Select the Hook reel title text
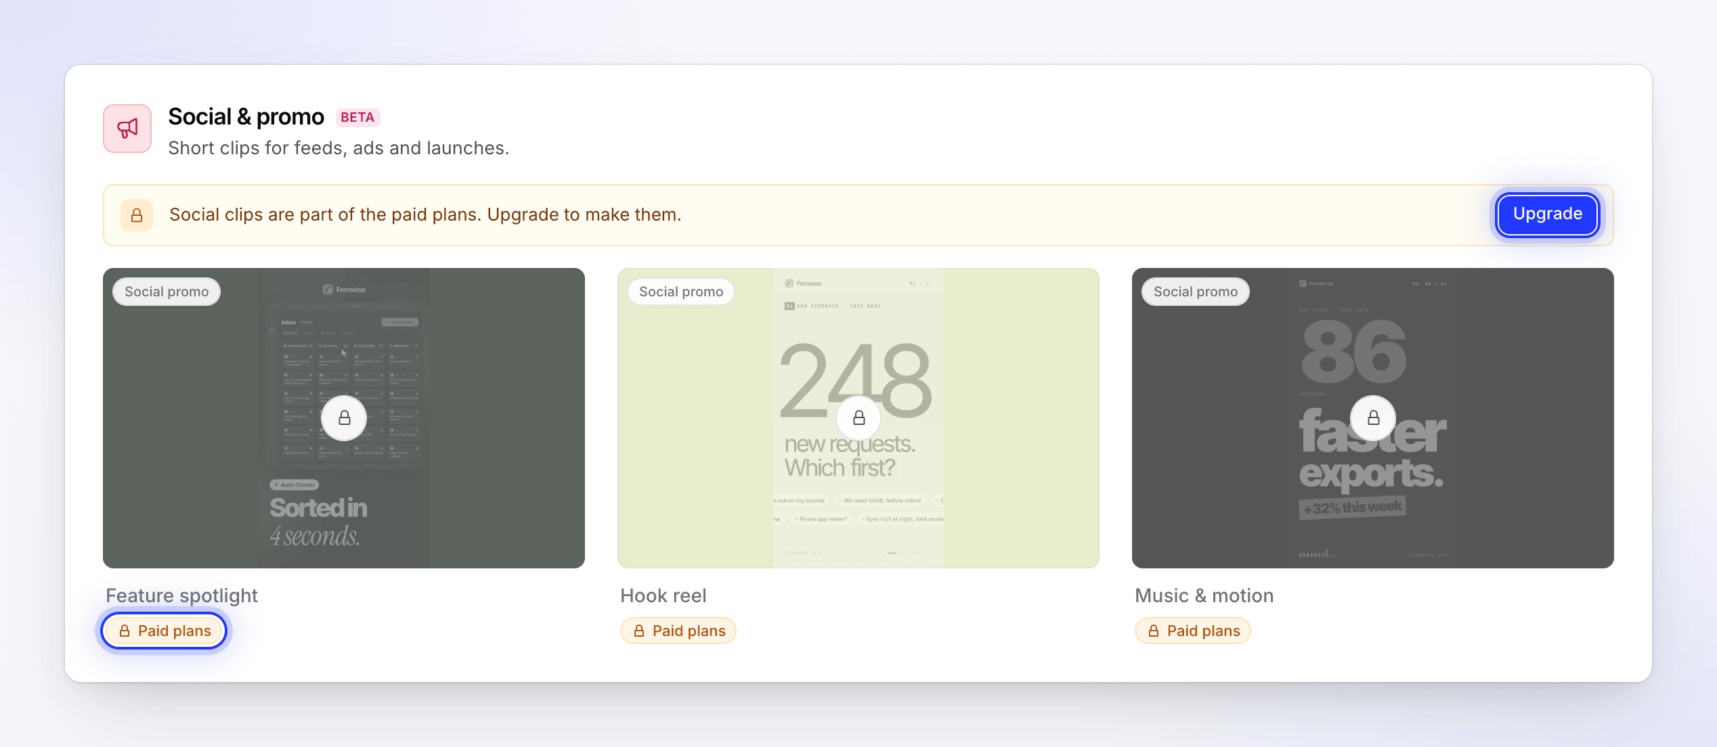 pos(664,595)
